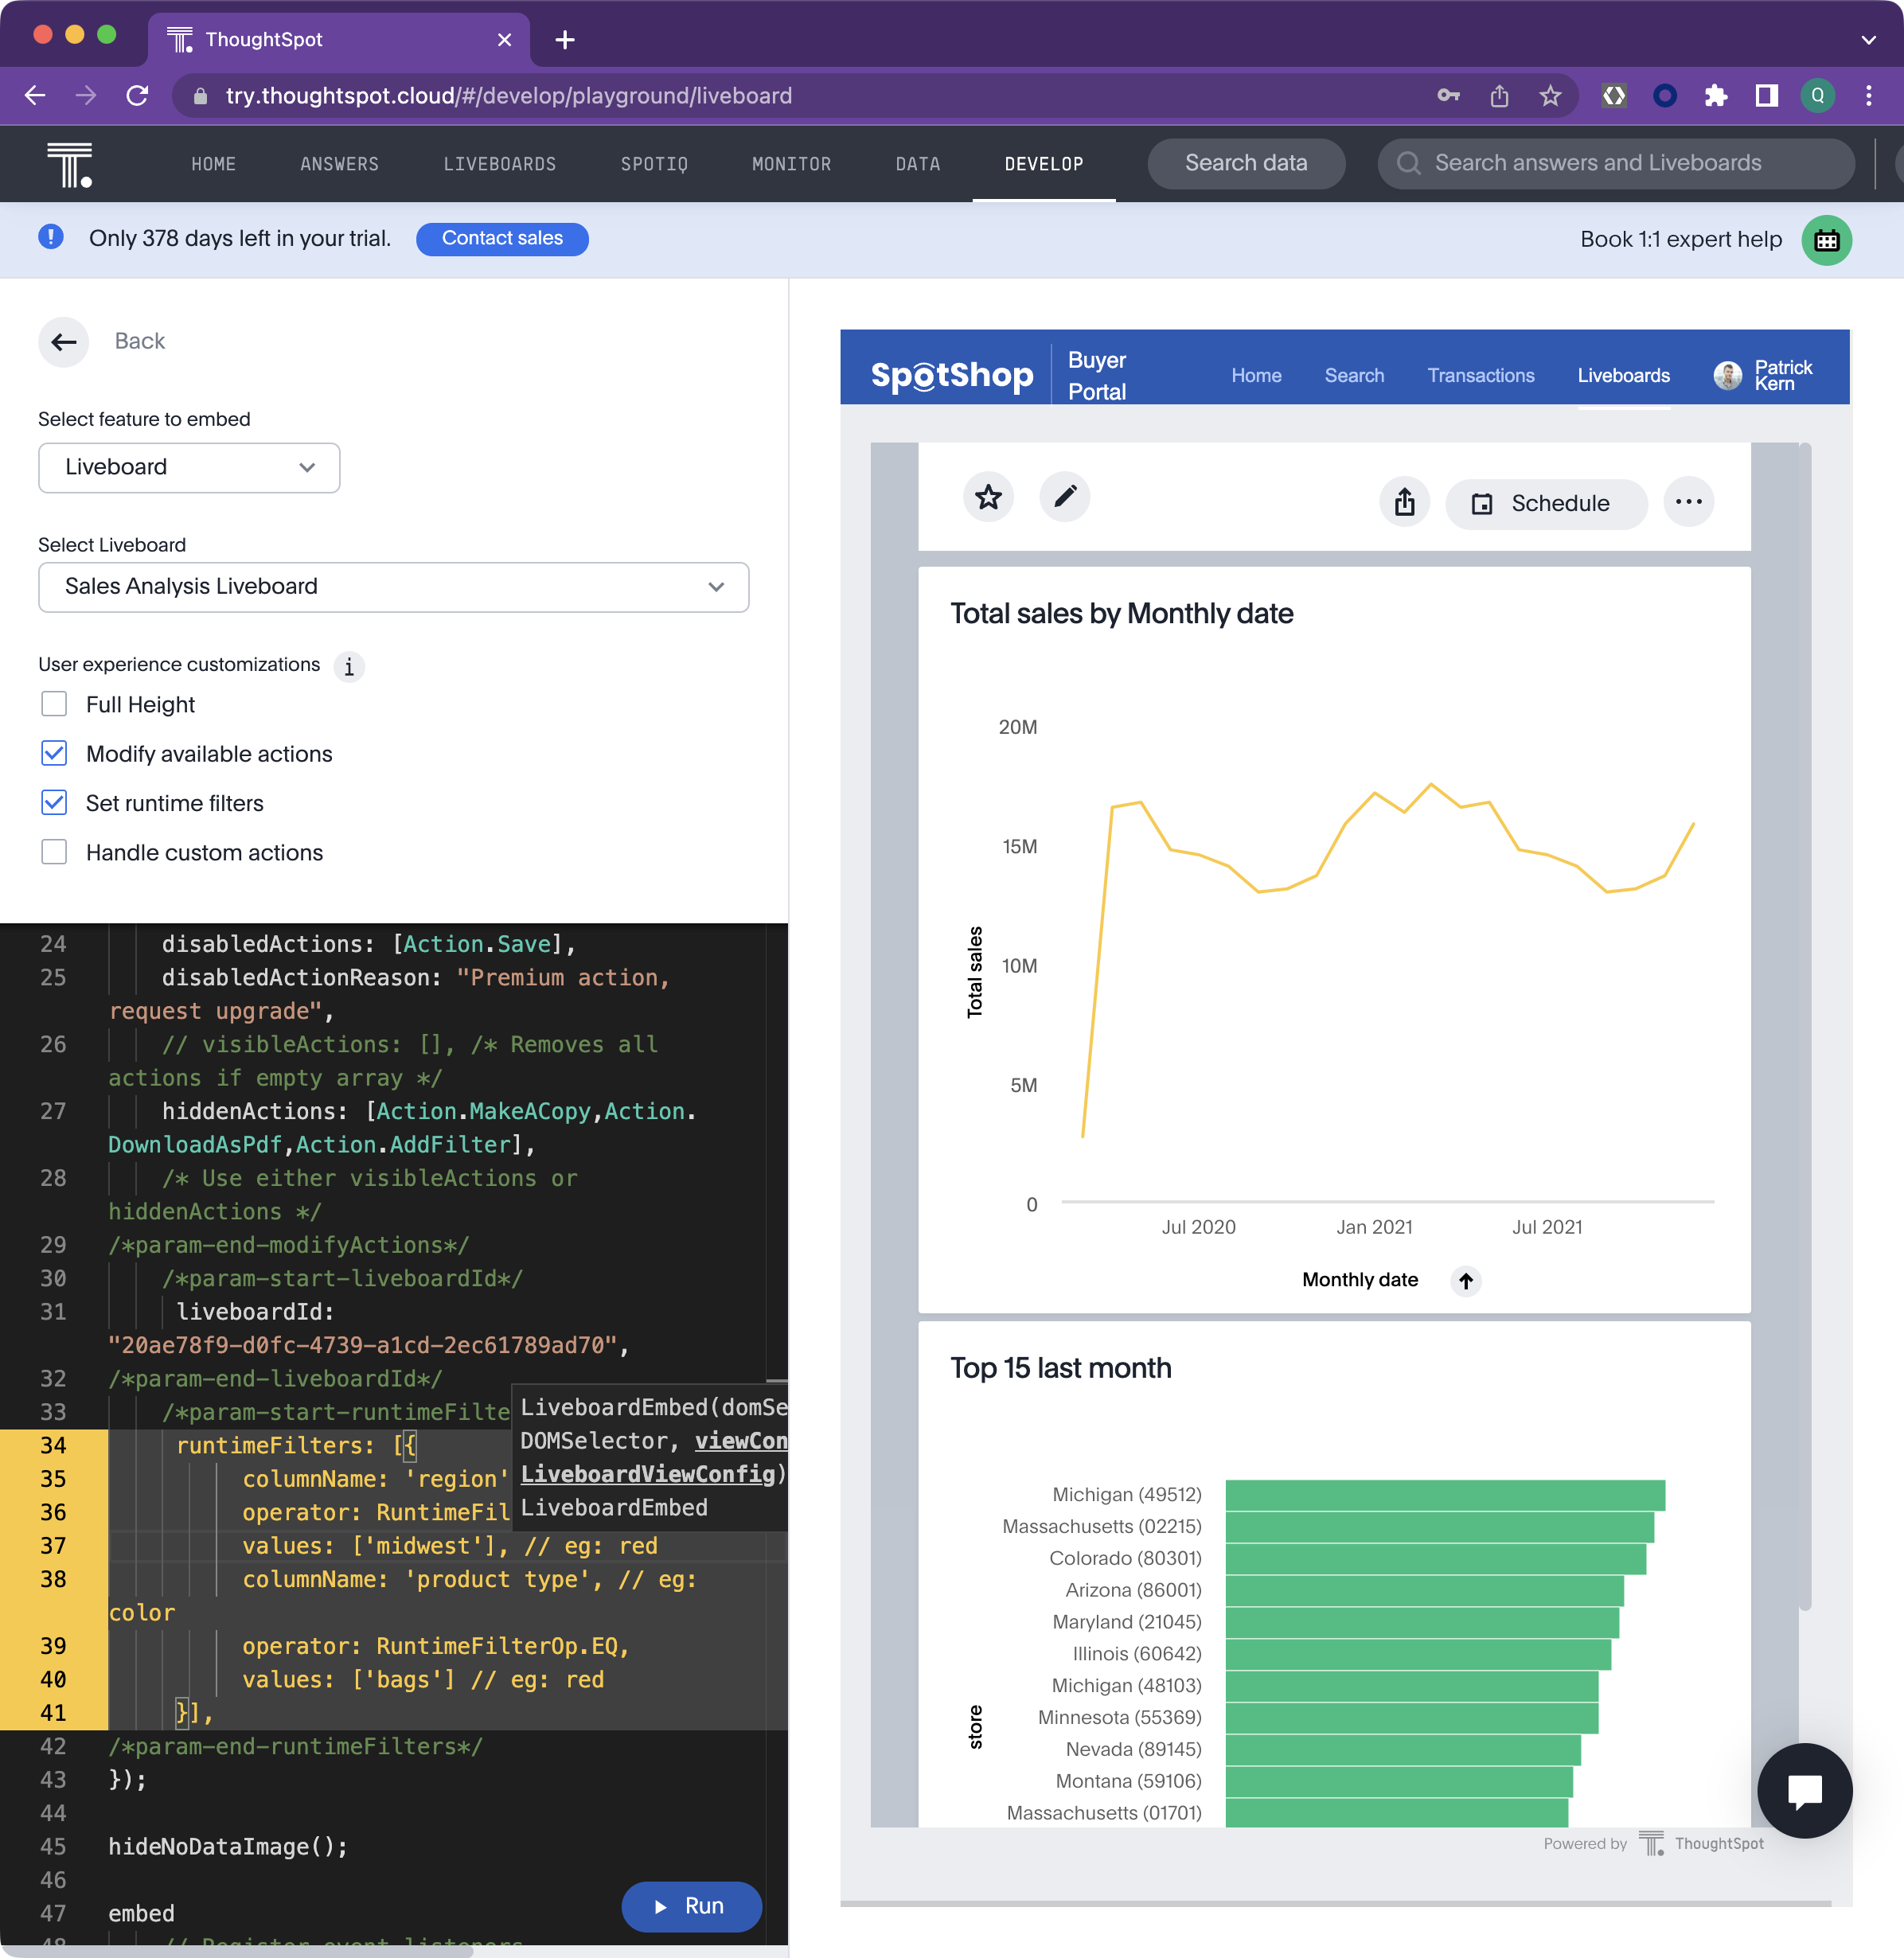Open the HOME nav tab
The image size is (1904, 1958).
tap(214, 163)
